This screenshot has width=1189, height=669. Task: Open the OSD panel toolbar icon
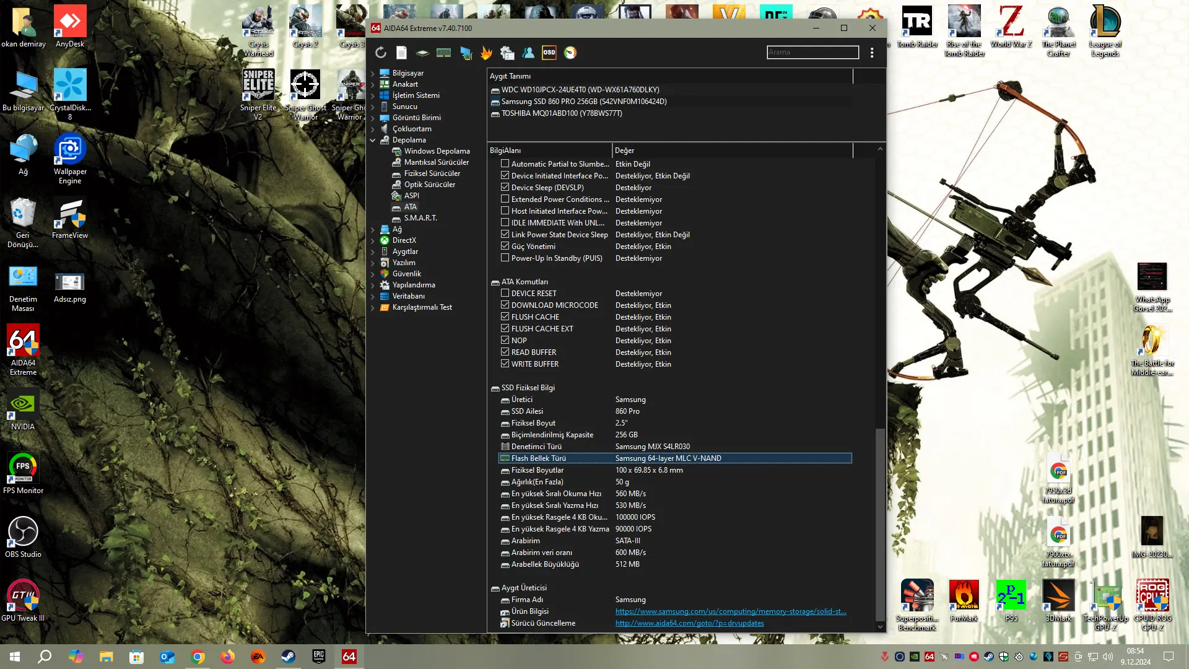point(549,53)
